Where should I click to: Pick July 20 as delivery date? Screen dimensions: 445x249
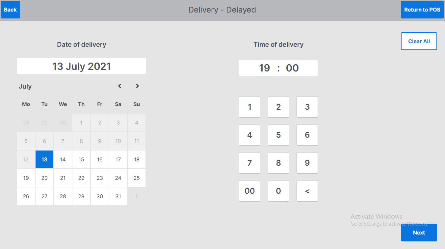44,178
